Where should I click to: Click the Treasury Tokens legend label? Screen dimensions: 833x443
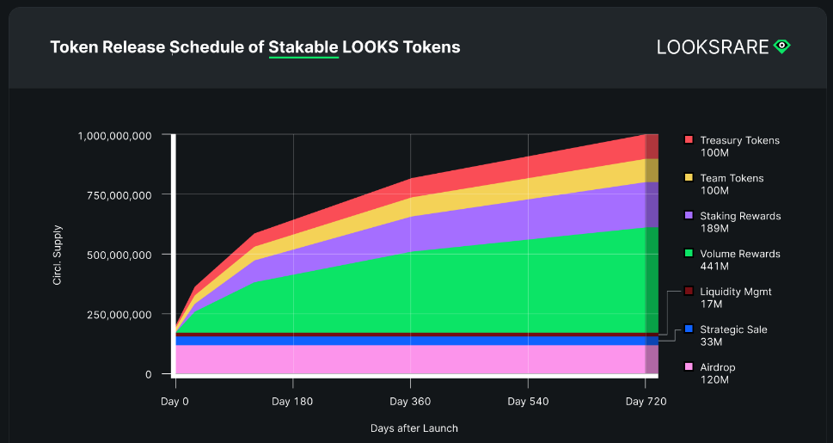739,140
